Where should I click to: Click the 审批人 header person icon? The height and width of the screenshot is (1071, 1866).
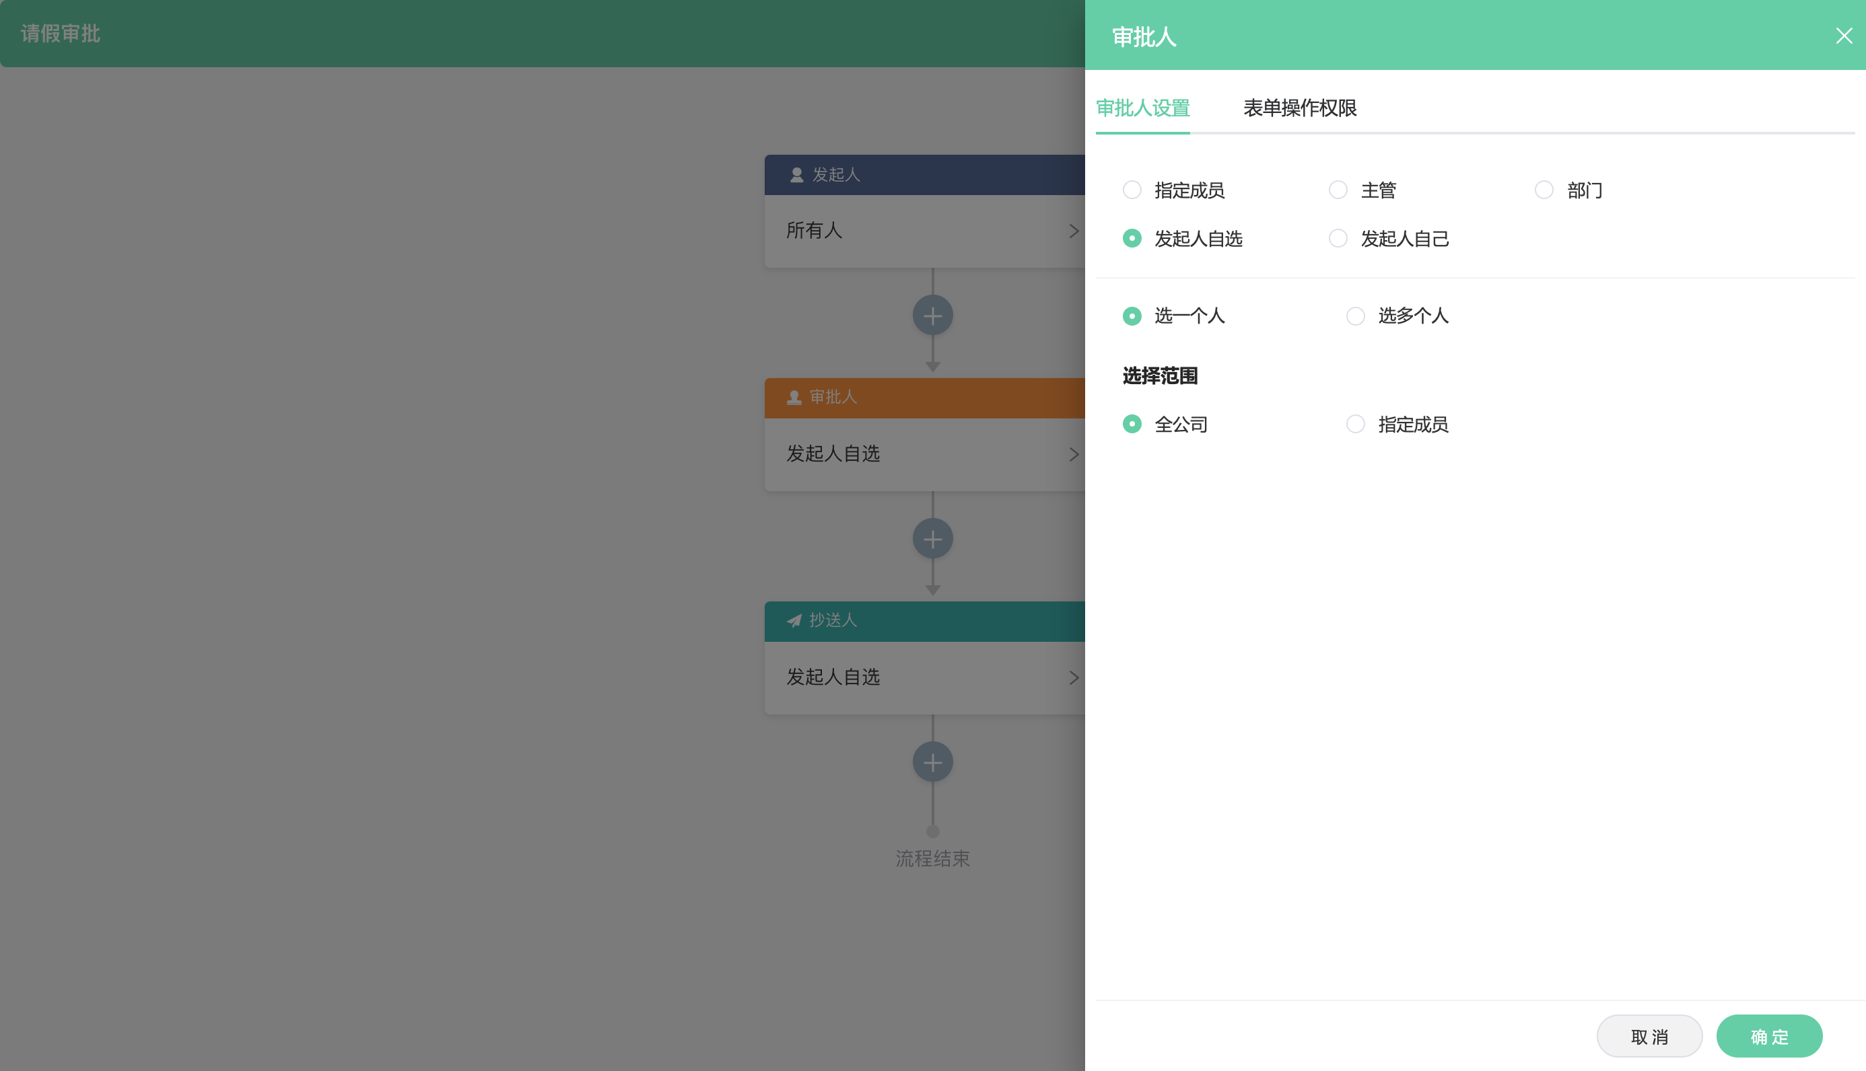tap(794, 398)
